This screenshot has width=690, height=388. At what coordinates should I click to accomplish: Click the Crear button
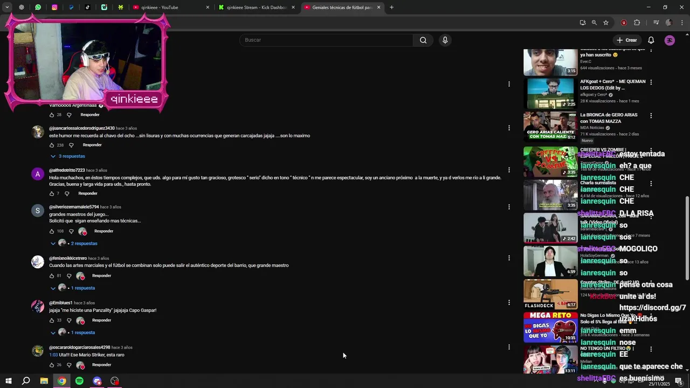coord(627,40)
